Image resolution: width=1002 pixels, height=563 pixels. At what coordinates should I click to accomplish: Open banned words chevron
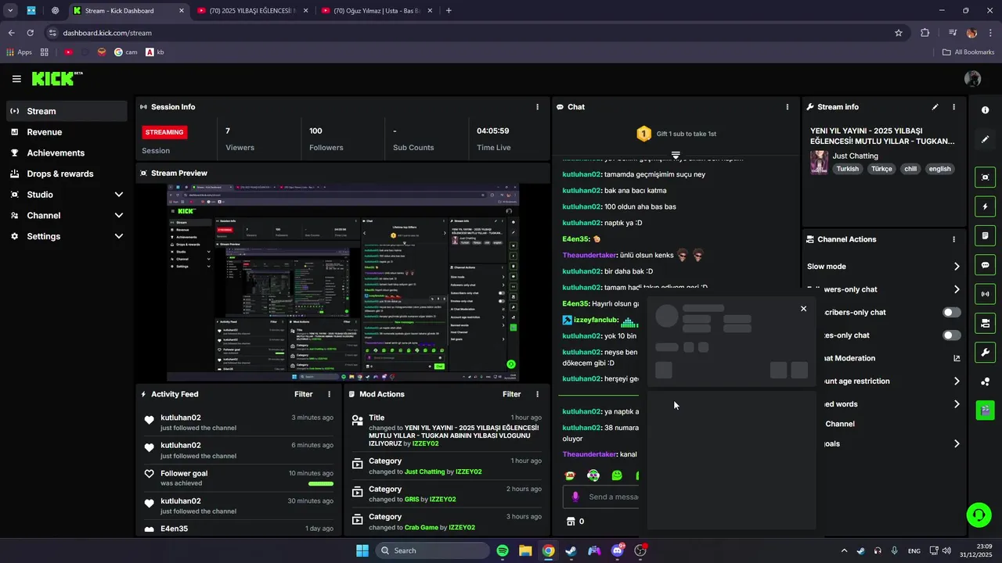[957, 404]
